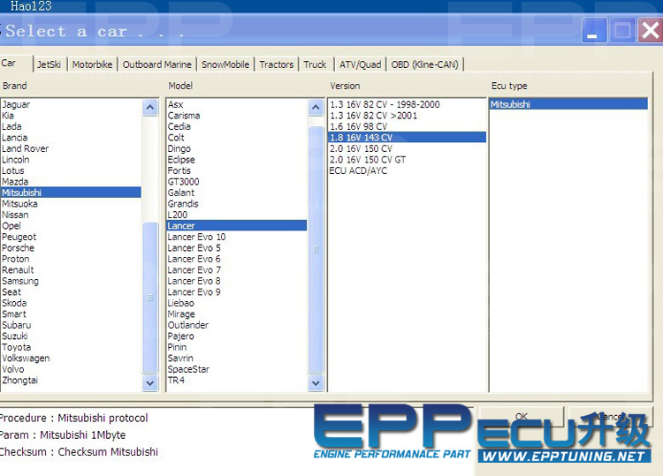Image resolution: width=663 pixels, height=476 pixels.
Task: Select Jaguar in Brand list
Action: (71, 104)
